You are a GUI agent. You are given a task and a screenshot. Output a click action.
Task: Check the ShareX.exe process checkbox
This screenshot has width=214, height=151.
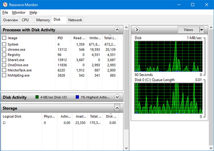[4, 60]
